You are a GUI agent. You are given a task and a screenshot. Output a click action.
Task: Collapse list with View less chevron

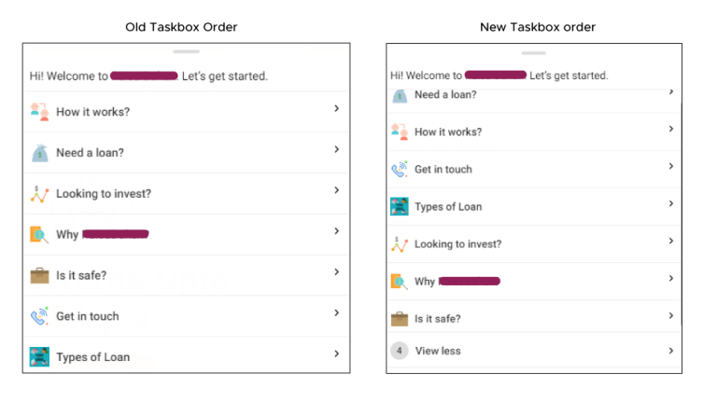671,350
